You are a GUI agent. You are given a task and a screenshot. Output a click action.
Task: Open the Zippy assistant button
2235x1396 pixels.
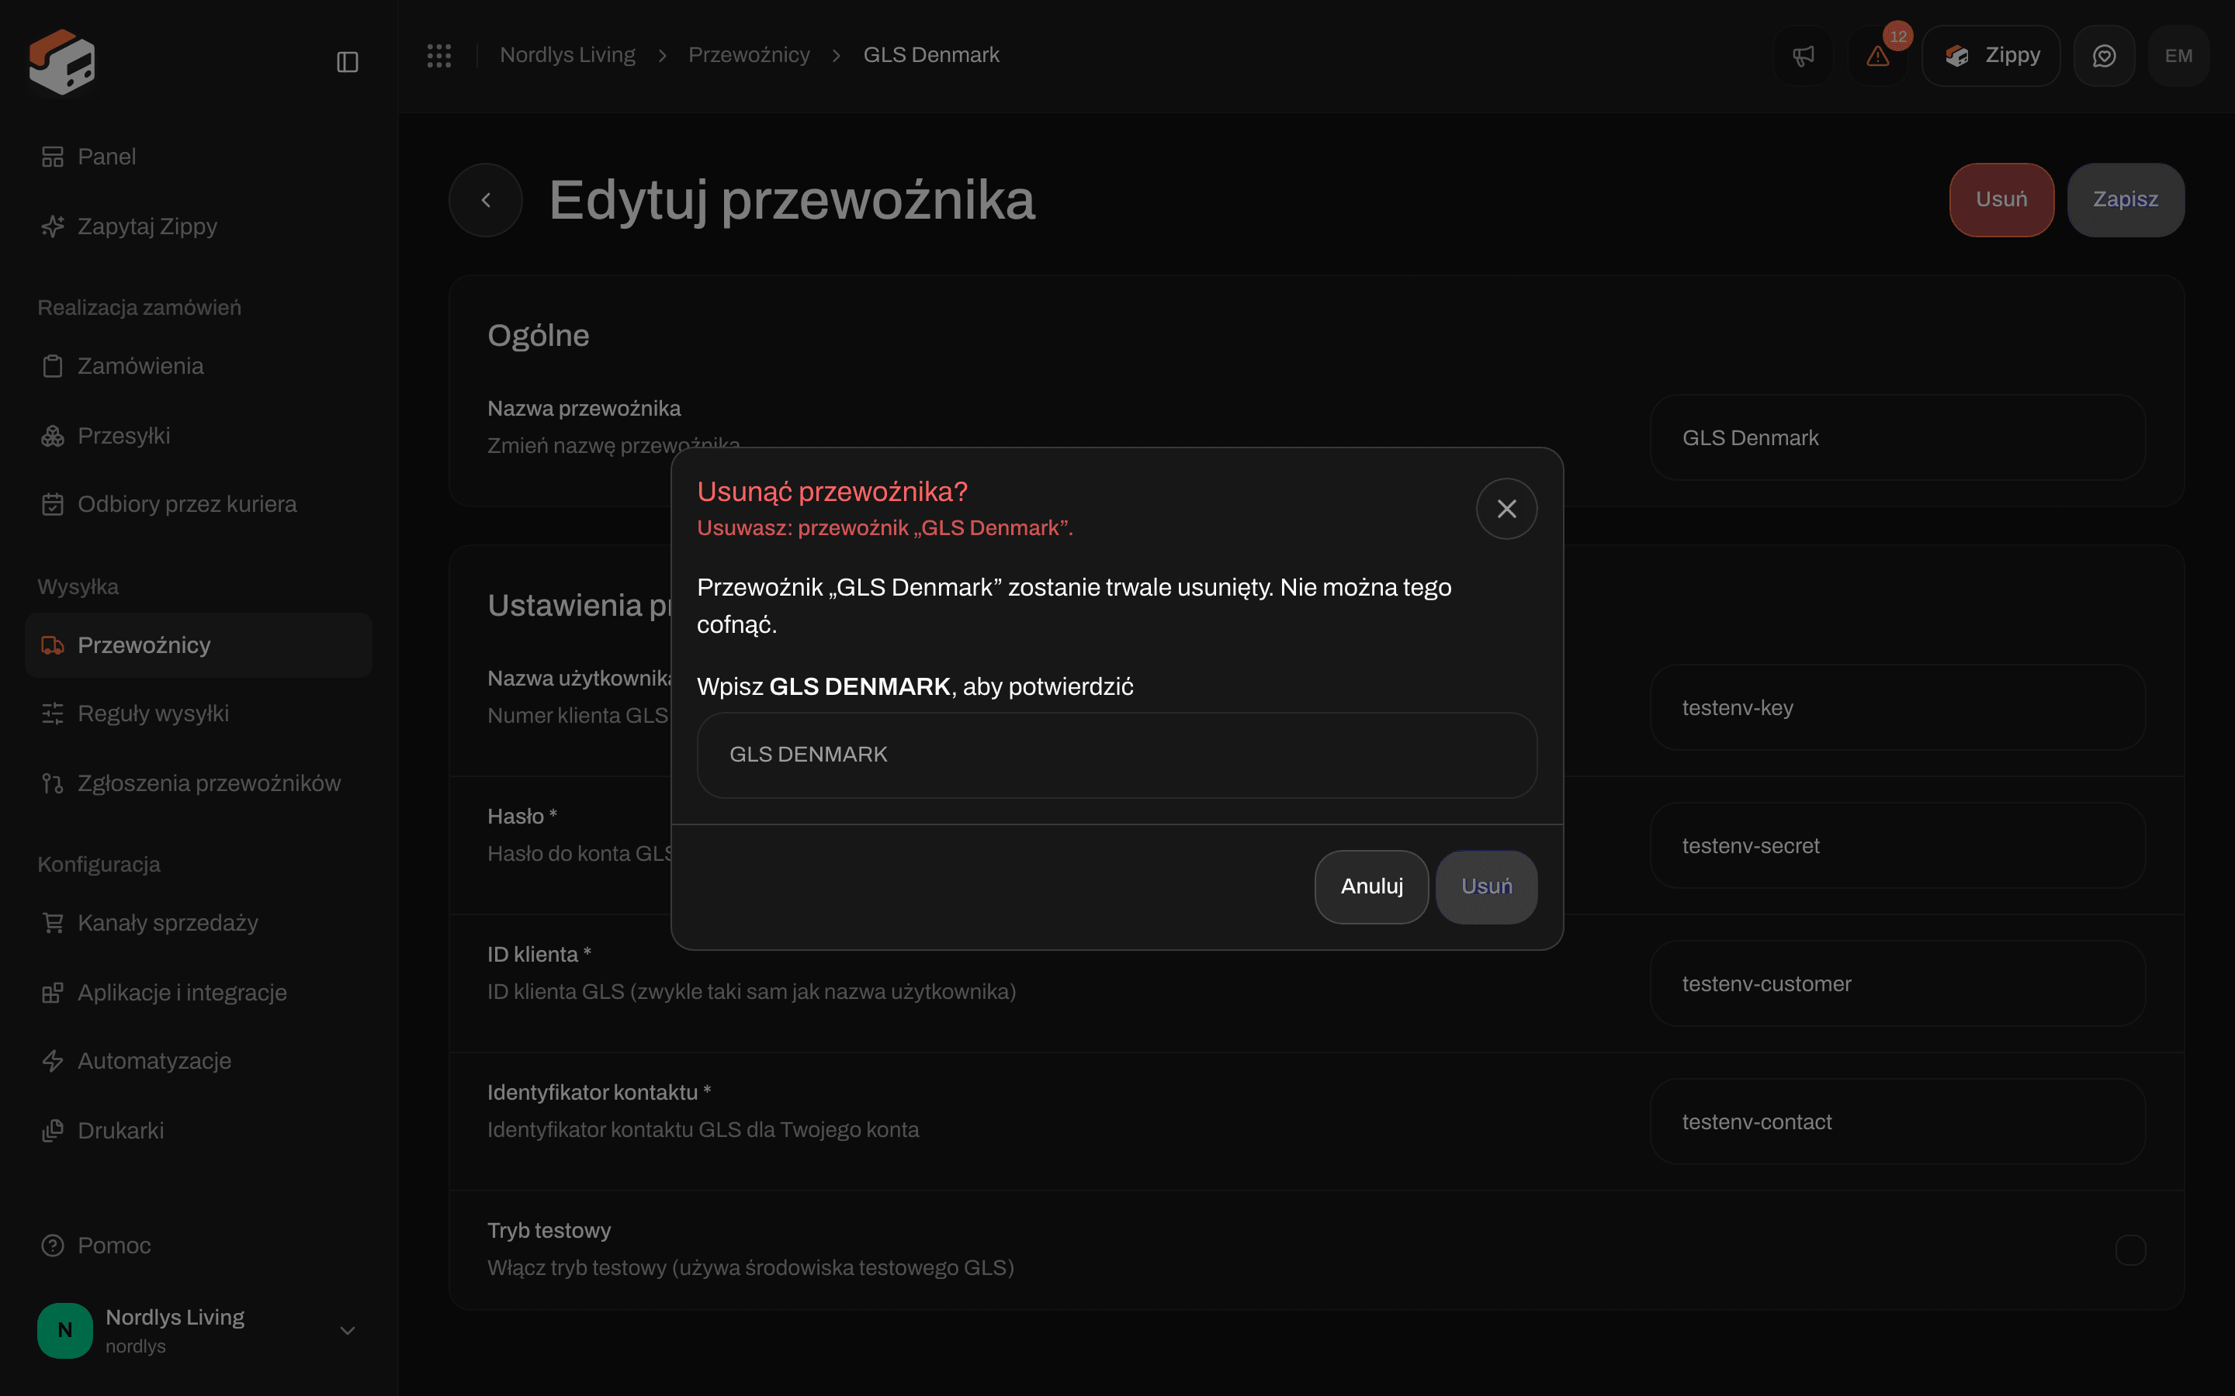1991,55
